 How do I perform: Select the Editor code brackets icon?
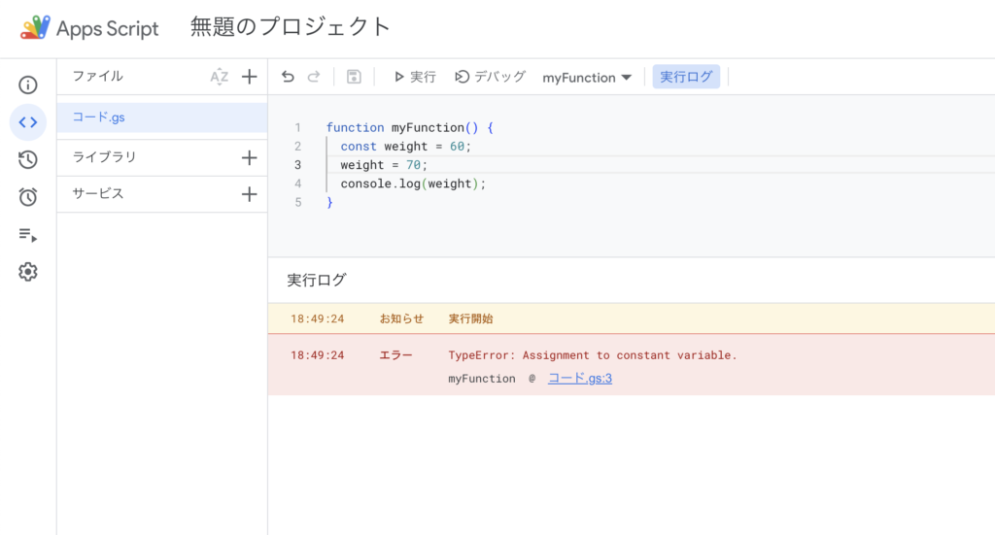pos(28,122)
